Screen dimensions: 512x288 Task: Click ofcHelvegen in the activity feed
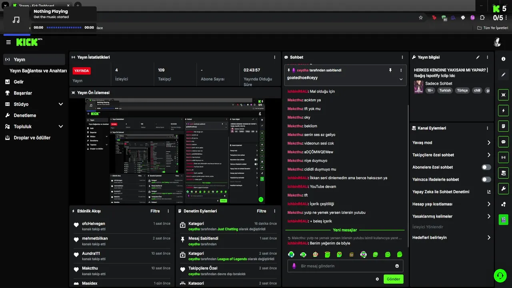94,224
